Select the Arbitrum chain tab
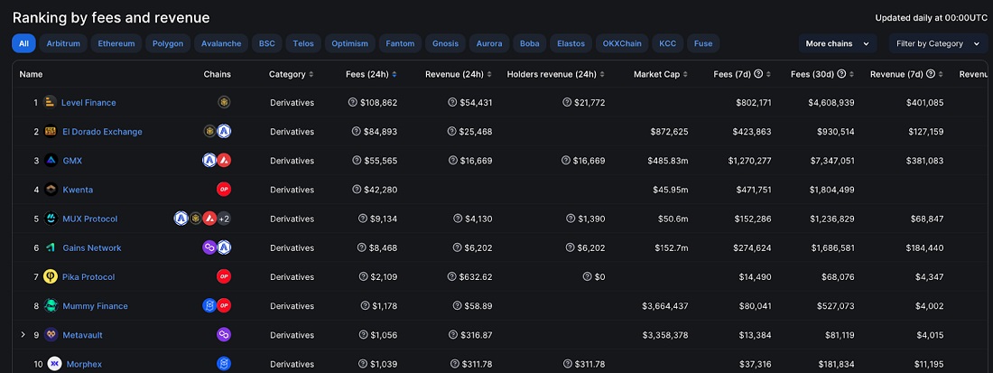Screen dimensions: 993x373 [63, 43]
